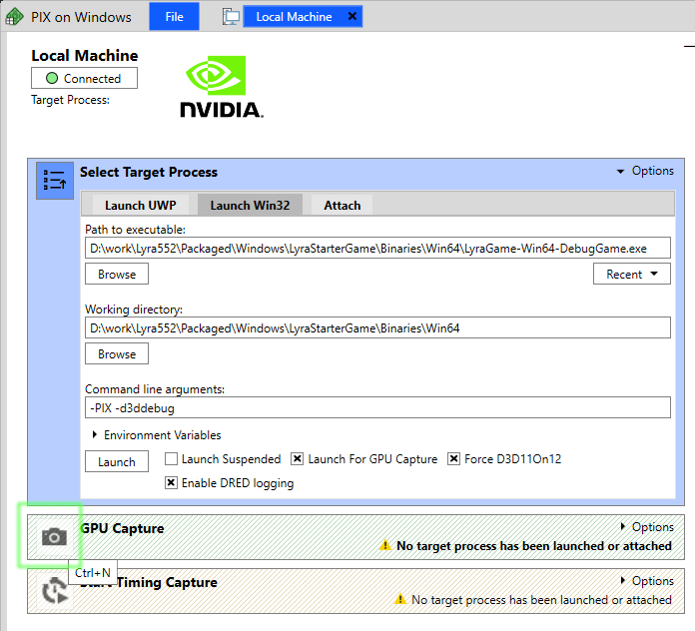
Task: Click the Launch button
Action: tap(117, 461)
